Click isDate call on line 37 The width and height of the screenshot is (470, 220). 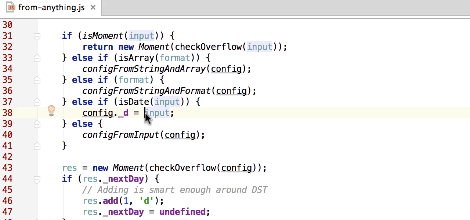[134, 102]
